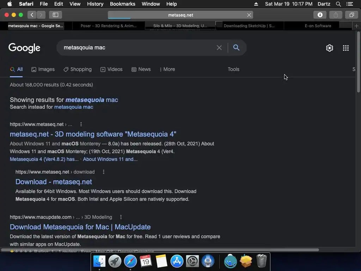Open App Store in the Dock
361x271 pixels.
[x=177, y=261]
